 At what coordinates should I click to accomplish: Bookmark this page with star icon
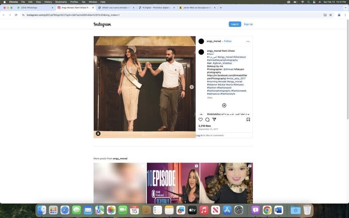tap(331, 15)
